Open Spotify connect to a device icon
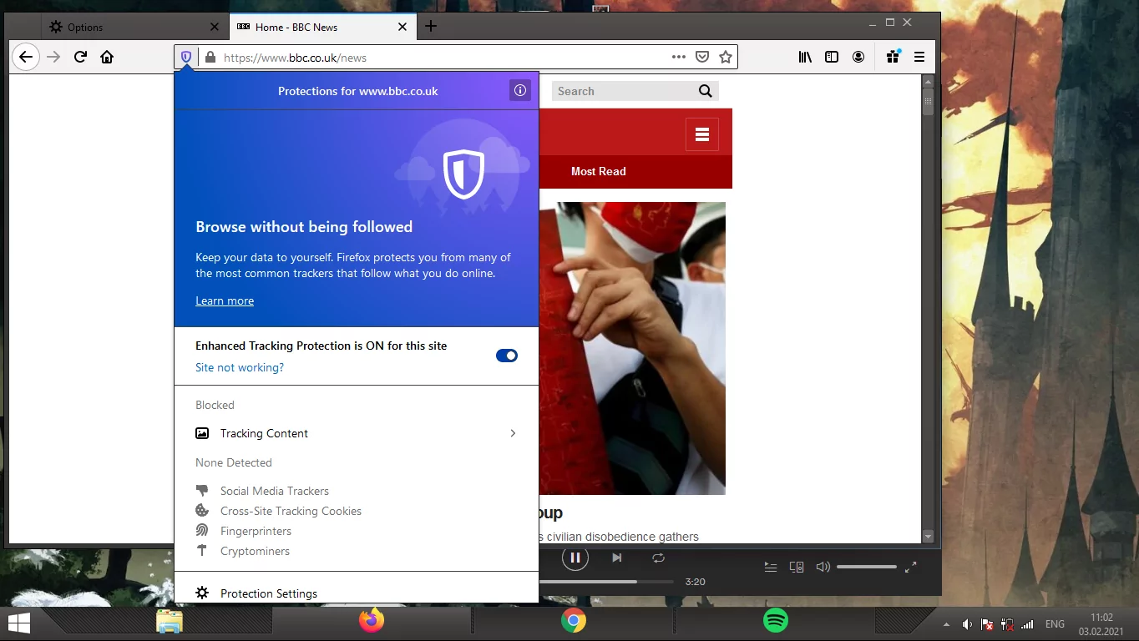The height and width of the screenshot is (641, 1139). [x=797, y=567]
